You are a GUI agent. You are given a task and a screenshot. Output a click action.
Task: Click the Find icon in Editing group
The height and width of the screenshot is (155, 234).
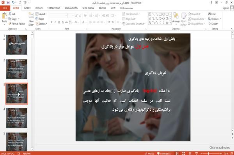click(212, 14)
